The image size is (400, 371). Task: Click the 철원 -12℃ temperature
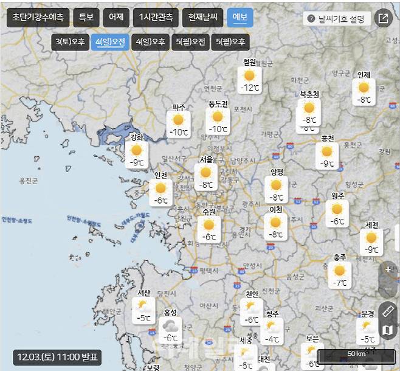(x=250, y=88)
